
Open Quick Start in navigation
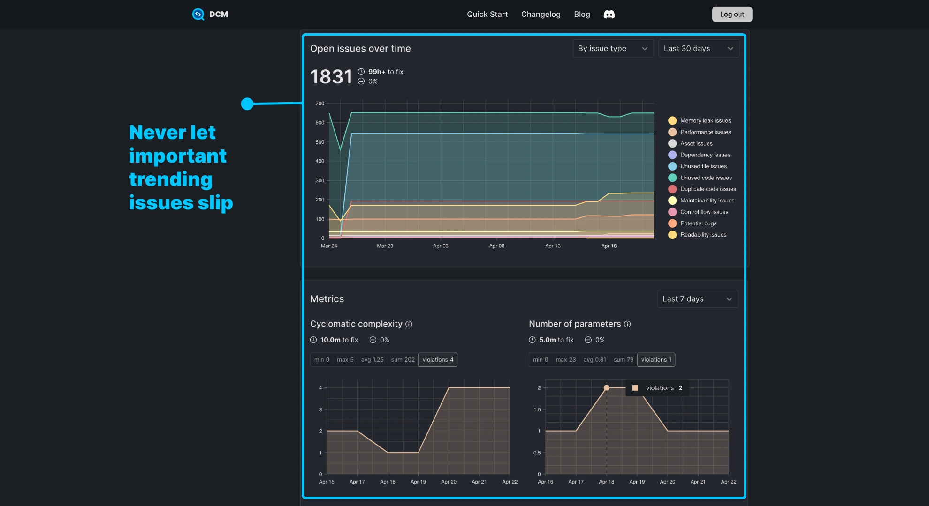[x=487, y=15]
